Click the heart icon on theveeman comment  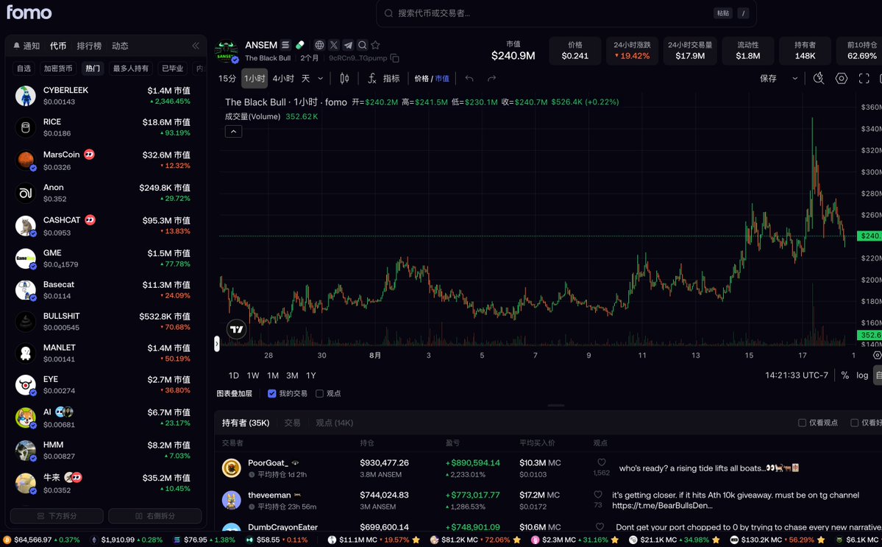coord(598,495)
